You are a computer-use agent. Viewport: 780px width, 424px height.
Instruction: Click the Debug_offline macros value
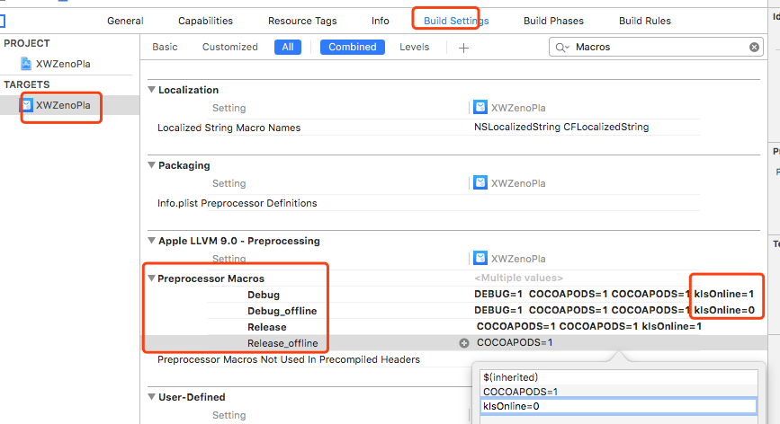[614, 310]
